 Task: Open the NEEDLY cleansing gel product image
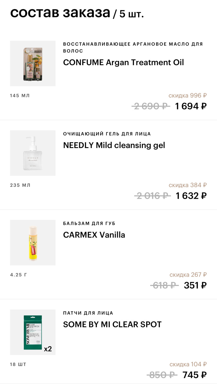coord(33,153)
